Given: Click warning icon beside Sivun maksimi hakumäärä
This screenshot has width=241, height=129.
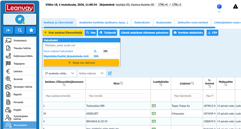Looking at the screenshot, I should (x=95, y=51).
